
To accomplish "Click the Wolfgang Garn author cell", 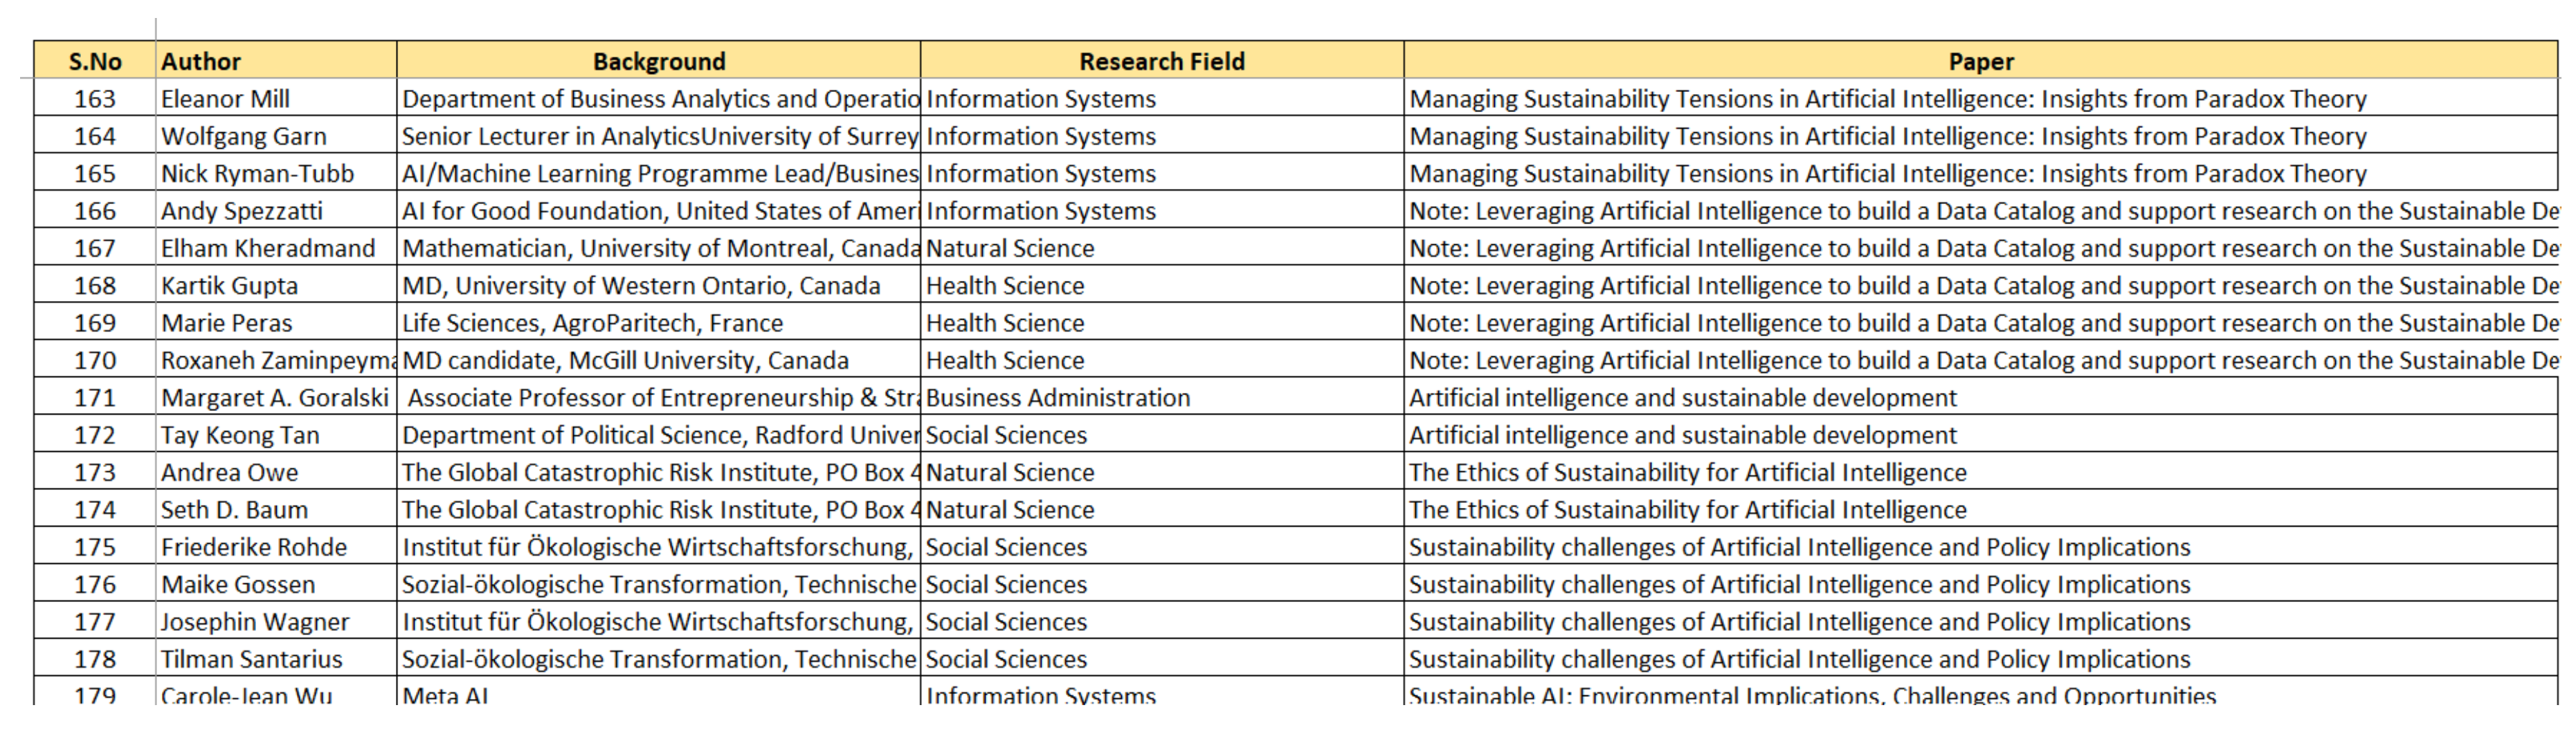I will [x=275, y=136].
